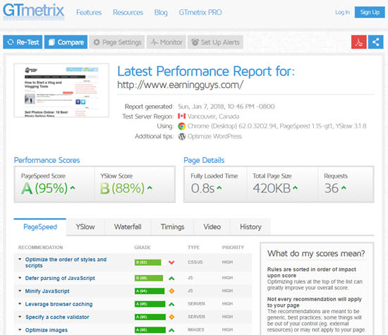Open the History tab

pyautogui.click(x=250, y=227)
